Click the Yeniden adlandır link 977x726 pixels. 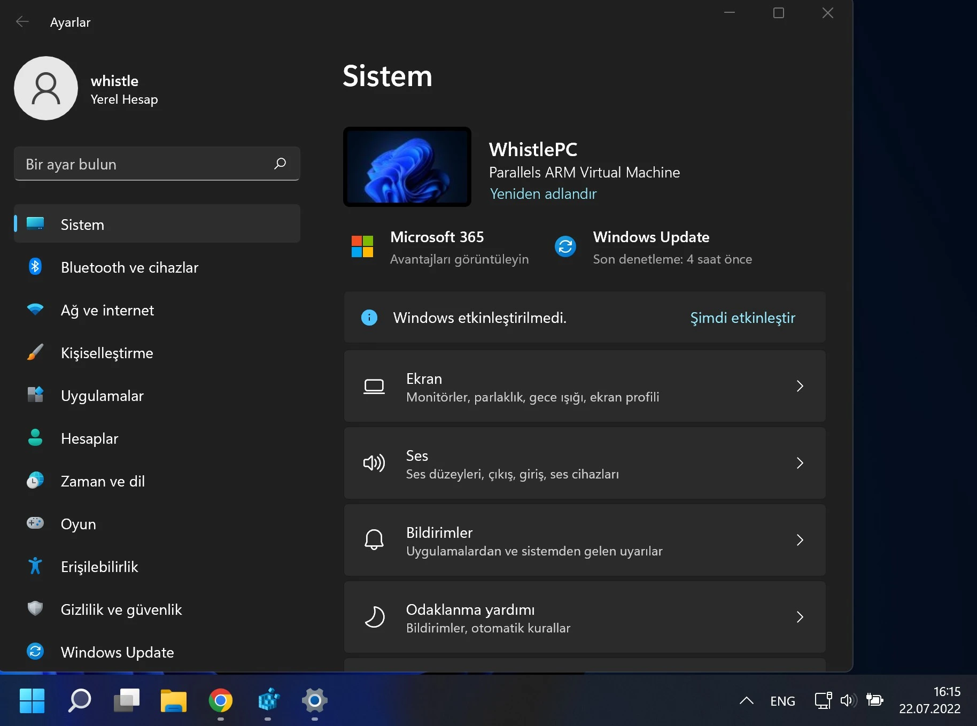[x=543, y=194]
